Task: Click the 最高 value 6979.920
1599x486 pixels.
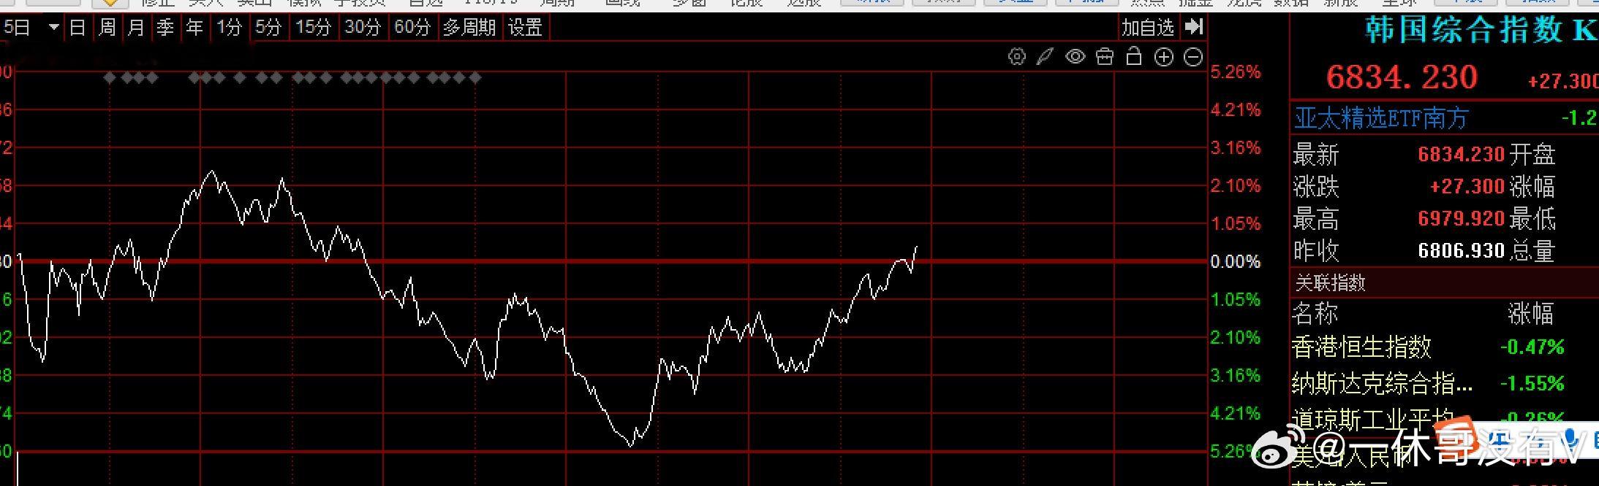Action: tap(1461, 219)
